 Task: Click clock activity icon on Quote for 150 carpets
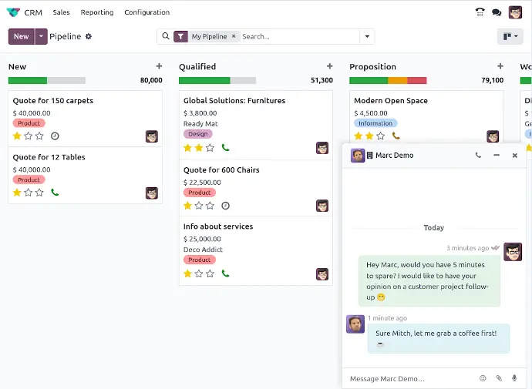[55, 136]
